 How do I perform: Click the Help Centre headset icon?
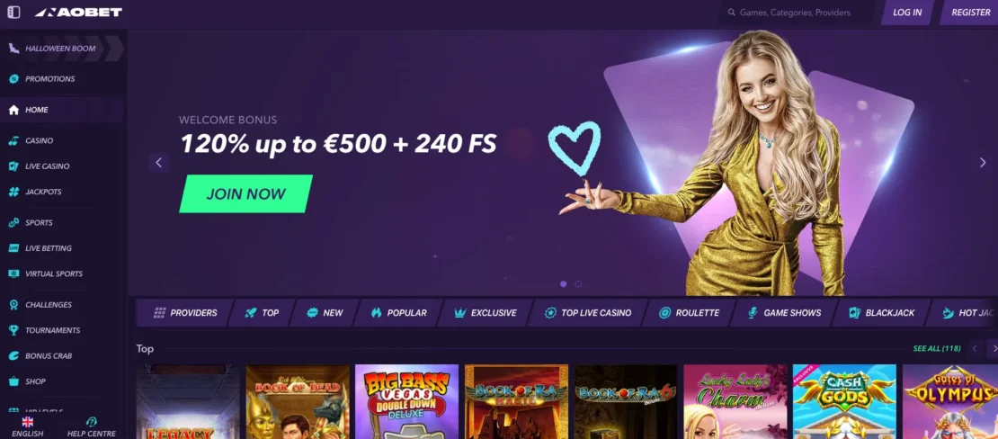click(91, 422)
